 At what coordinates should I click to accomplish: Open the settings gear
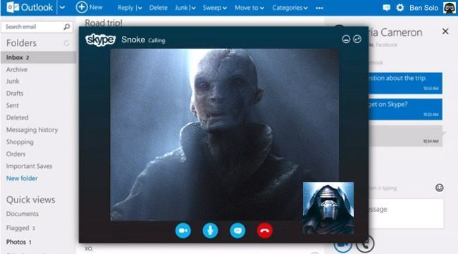(400, 8)
